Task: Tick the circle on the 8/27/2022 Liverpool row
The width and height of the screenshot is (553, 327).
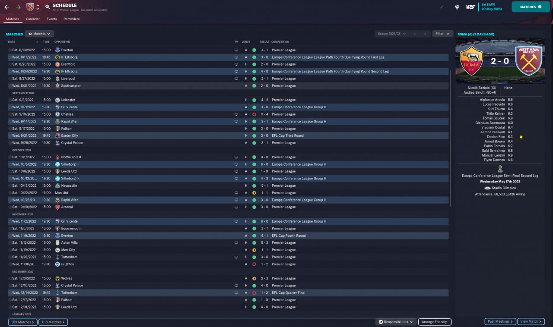Action: (x=10, y=79)
